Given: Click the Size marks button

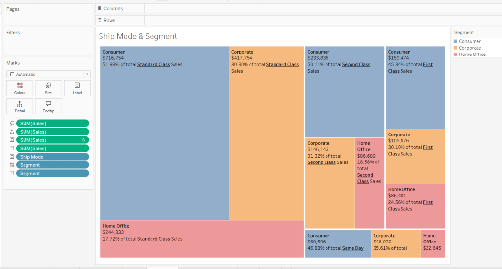Looking at the screenshot, I should click(x=49, y=88).
